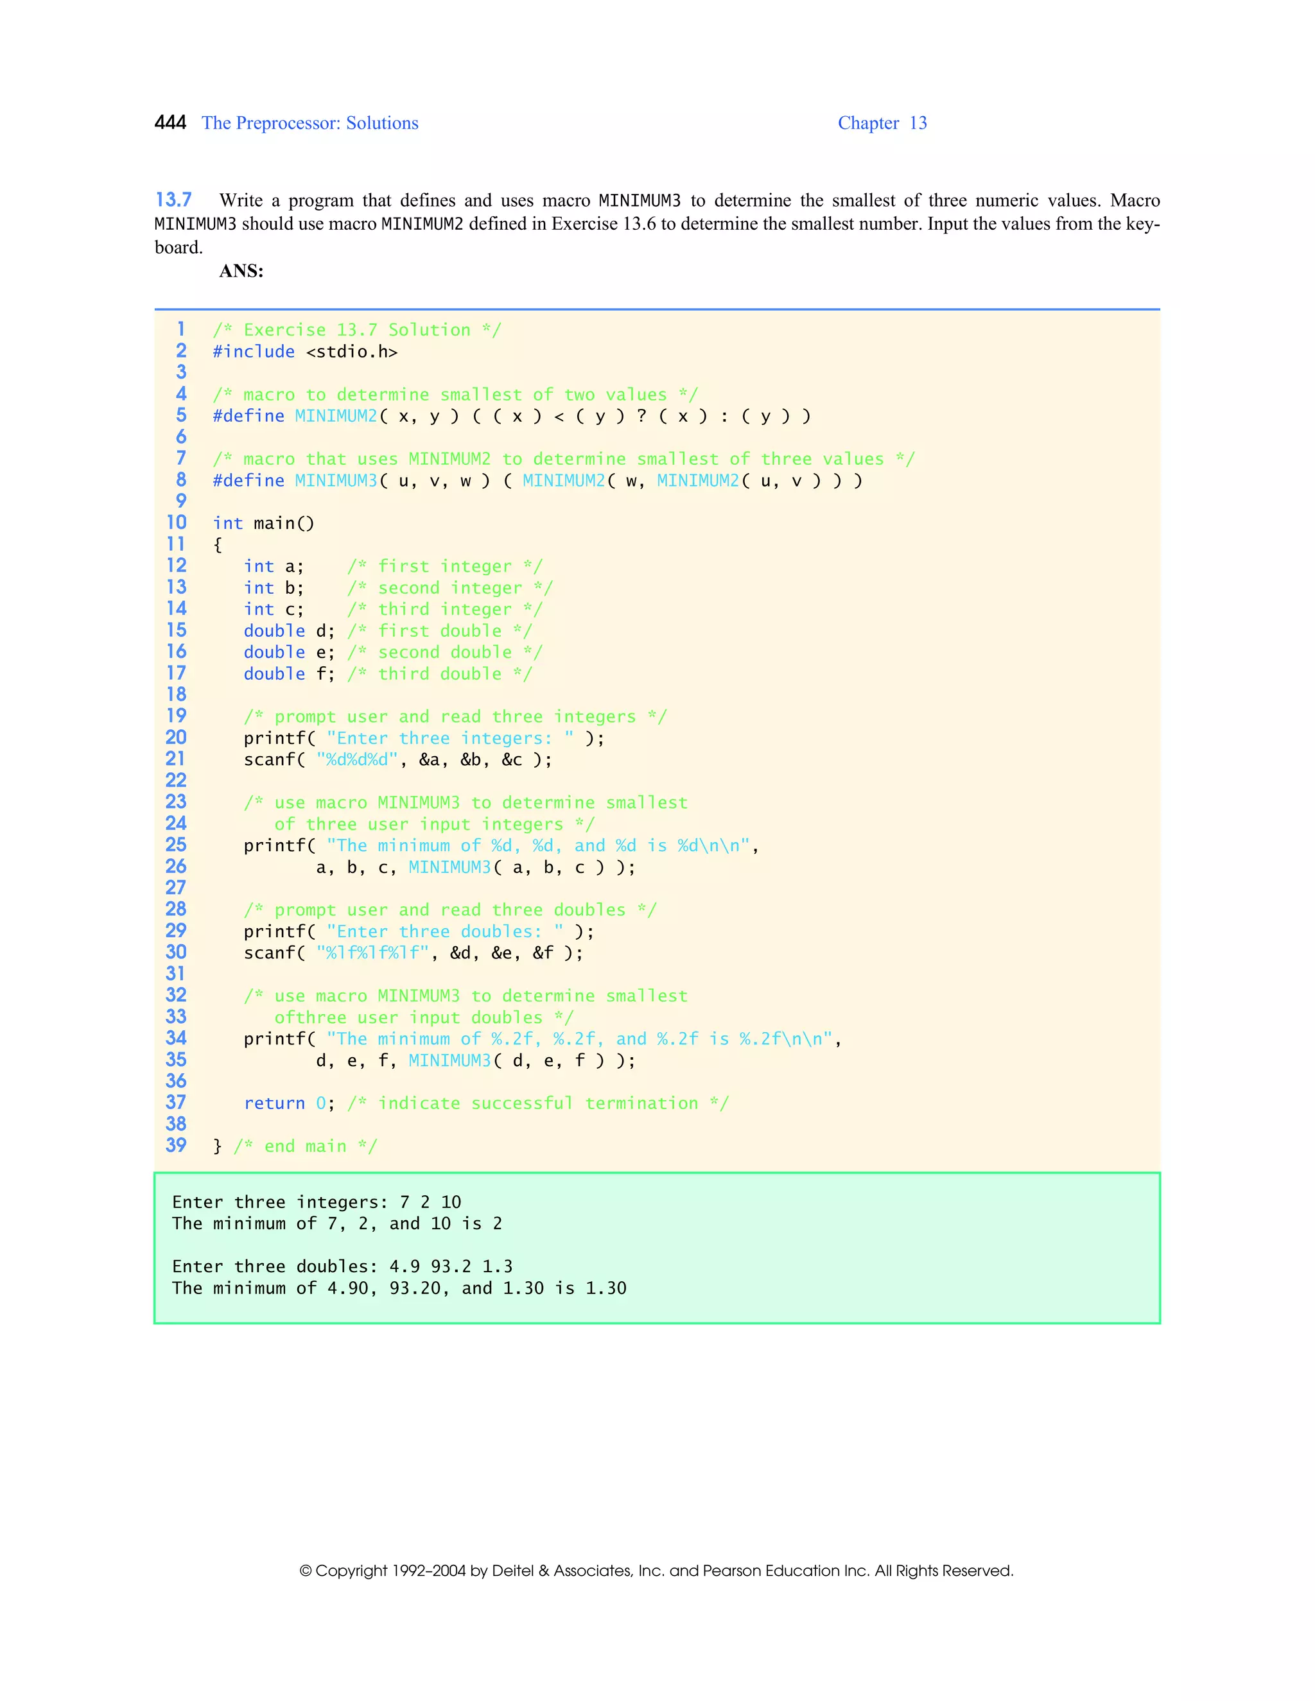Click the Deitel & Associates copyright notice
This screenshot has height=1701, width=1315.
pos(657,1571)
